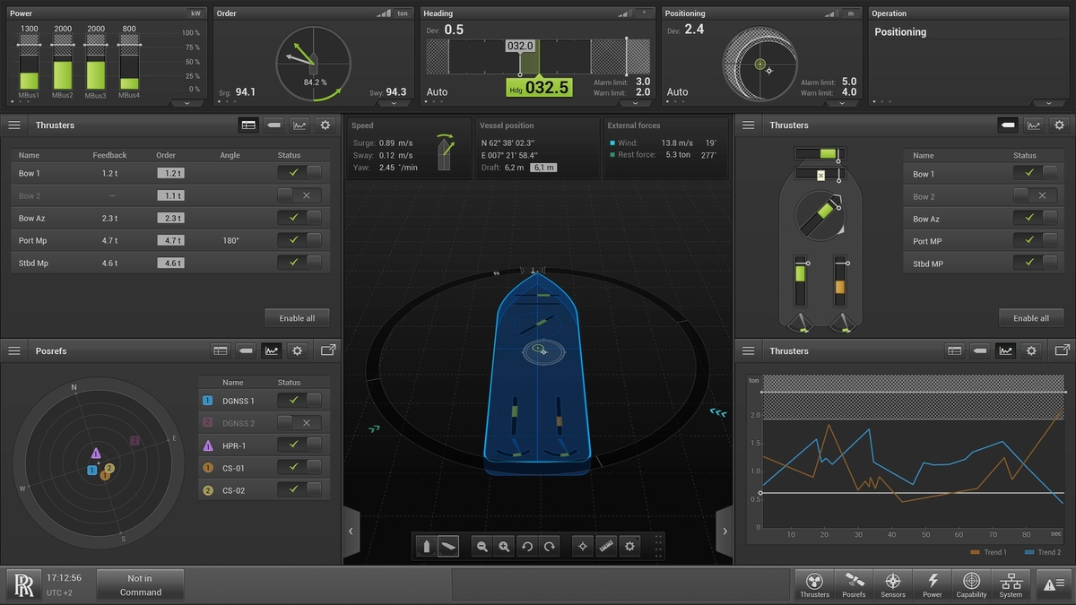Click the Not in Command button

click(x=141, y=584)
